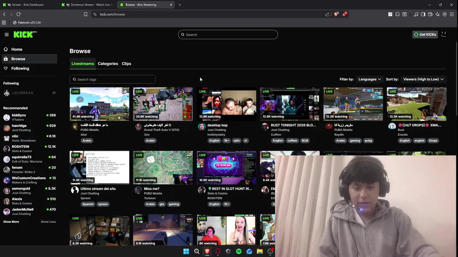Click the Kick logo

25,34
